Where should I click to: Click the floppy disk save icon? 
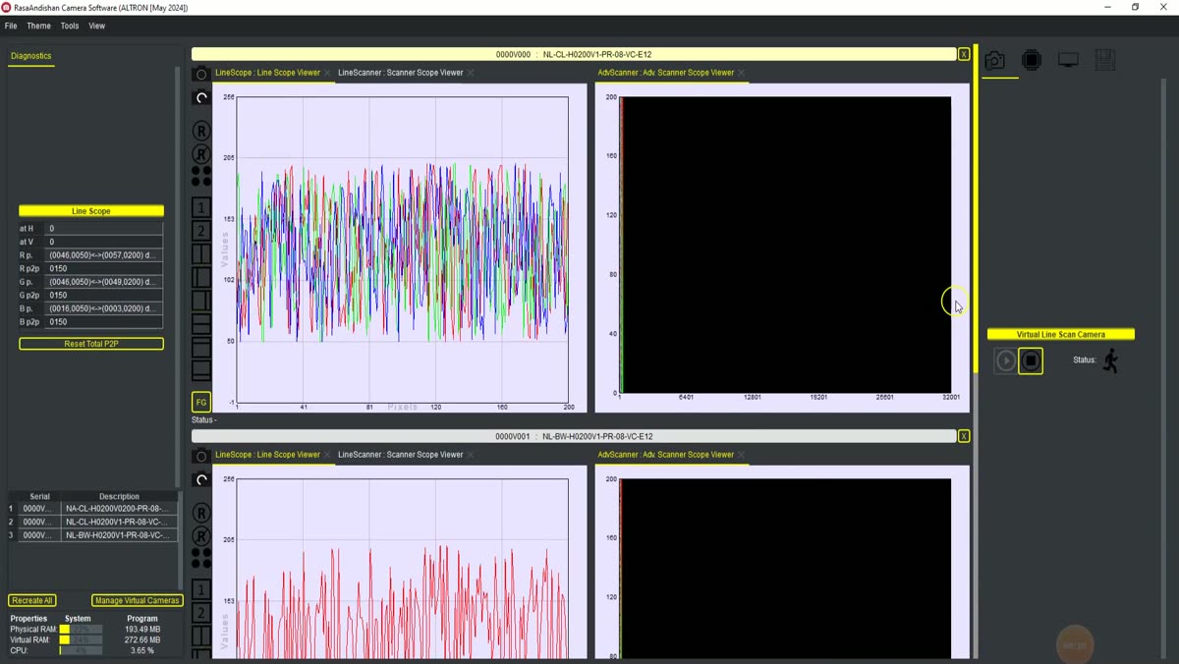tap(1105, 61)
